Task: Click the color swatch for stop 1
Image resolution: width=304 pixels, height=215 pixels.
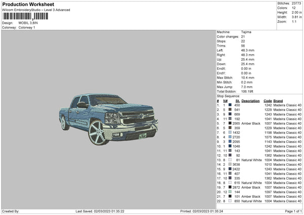Action: point(230,105)
